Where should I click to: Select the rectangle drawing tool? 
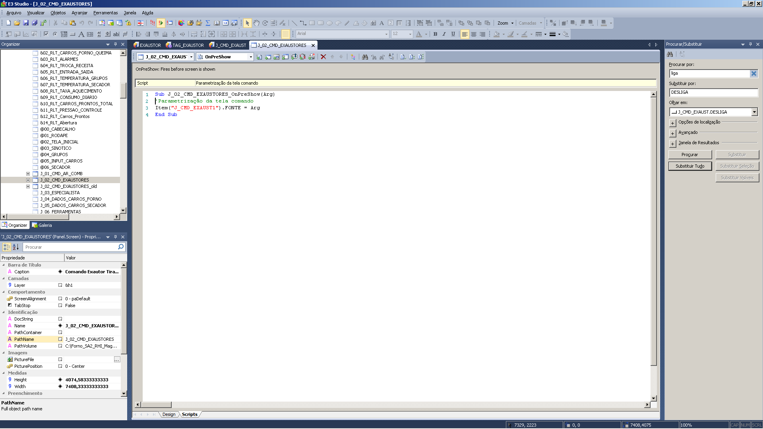[312, 23]
